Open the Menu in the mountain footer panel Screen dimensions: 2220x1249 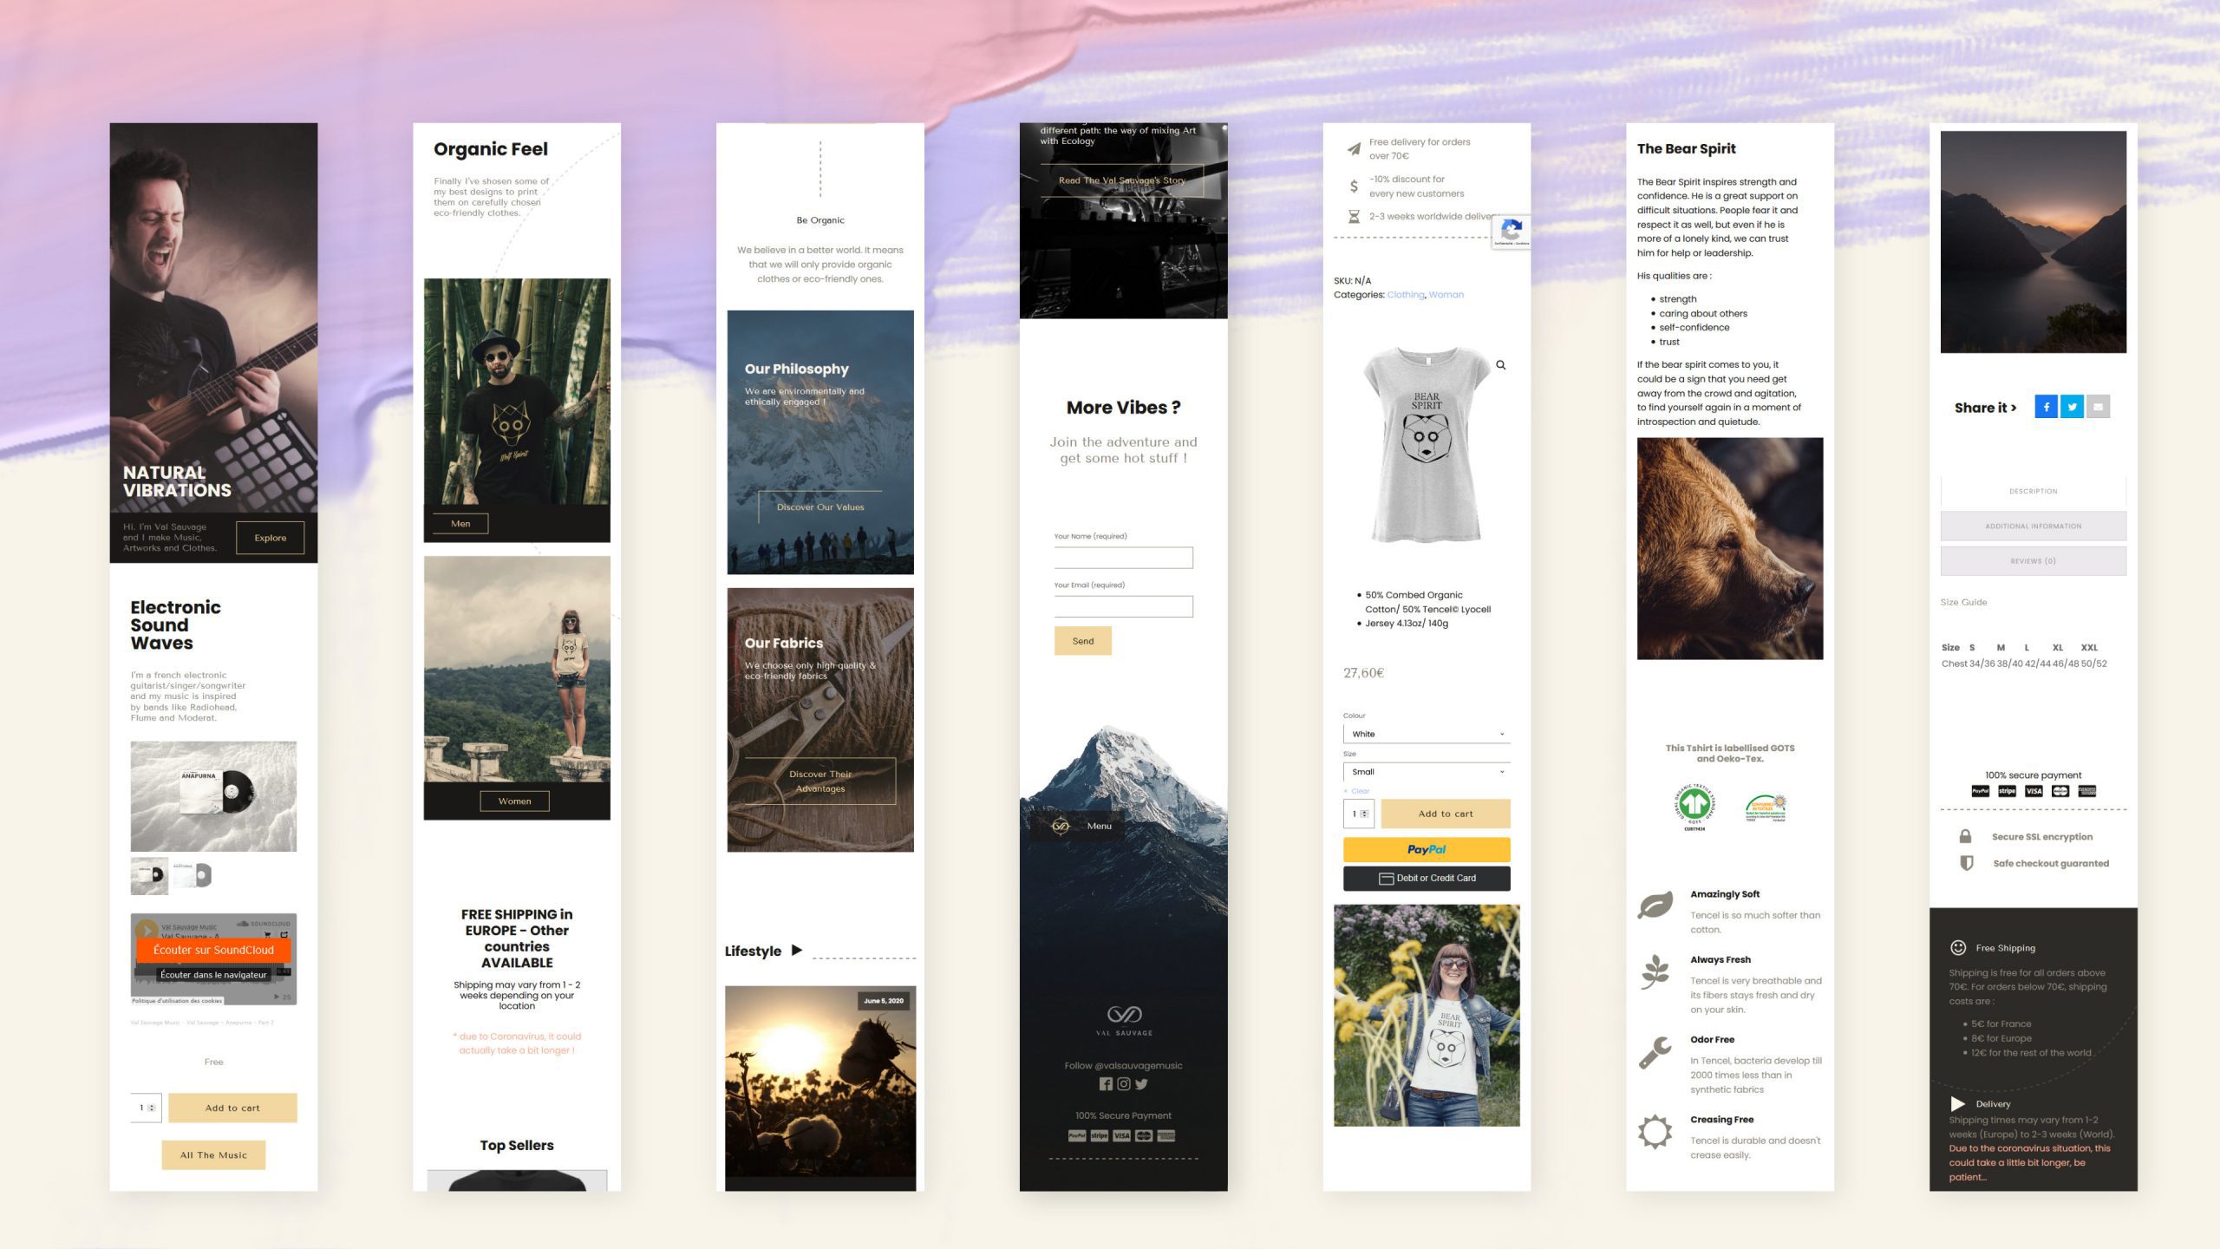tap(1100, 826)
